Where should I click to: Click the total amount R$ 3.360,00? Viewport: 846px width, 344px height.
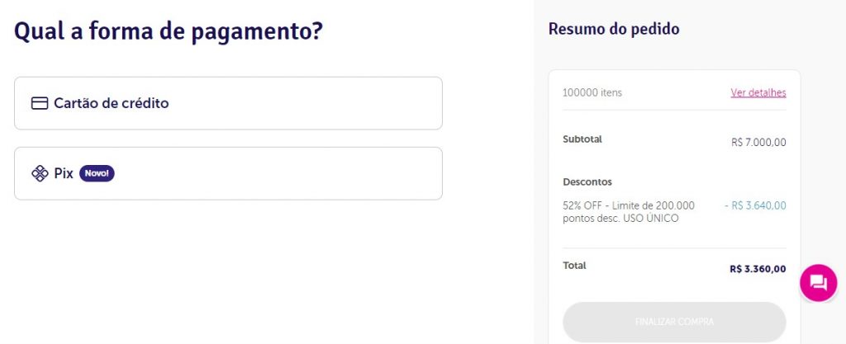click(x=758, y=269)
